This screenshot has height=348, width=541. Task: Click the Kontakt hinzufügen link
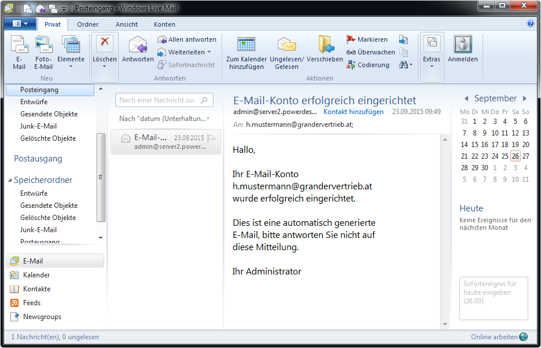pyautogui.click(x=353, y=112)
